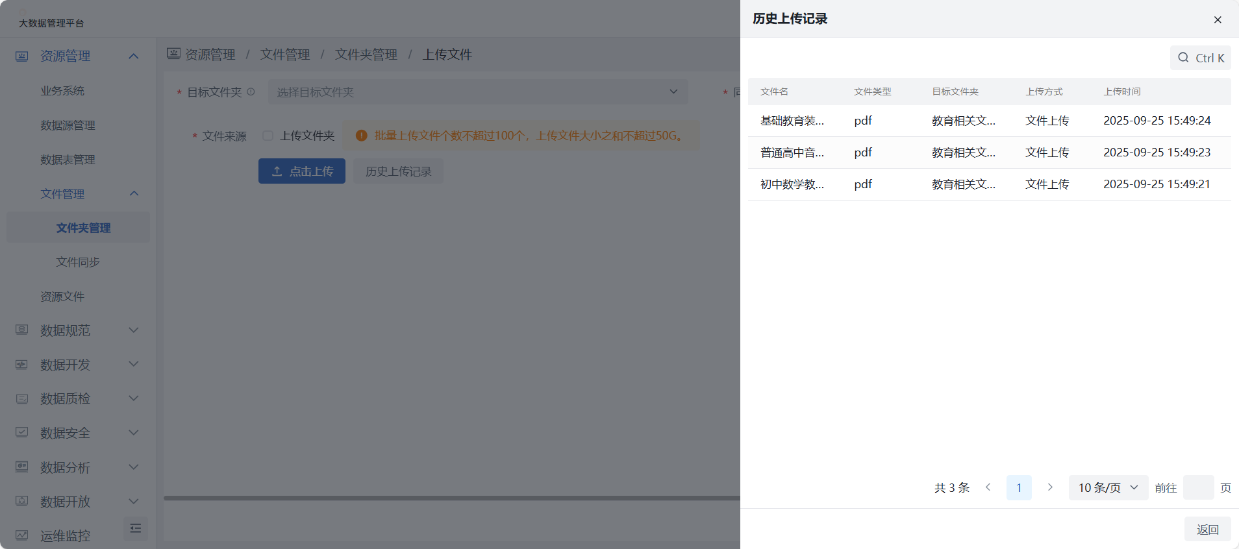Click the 历史上传记录 button

[399, 171]
